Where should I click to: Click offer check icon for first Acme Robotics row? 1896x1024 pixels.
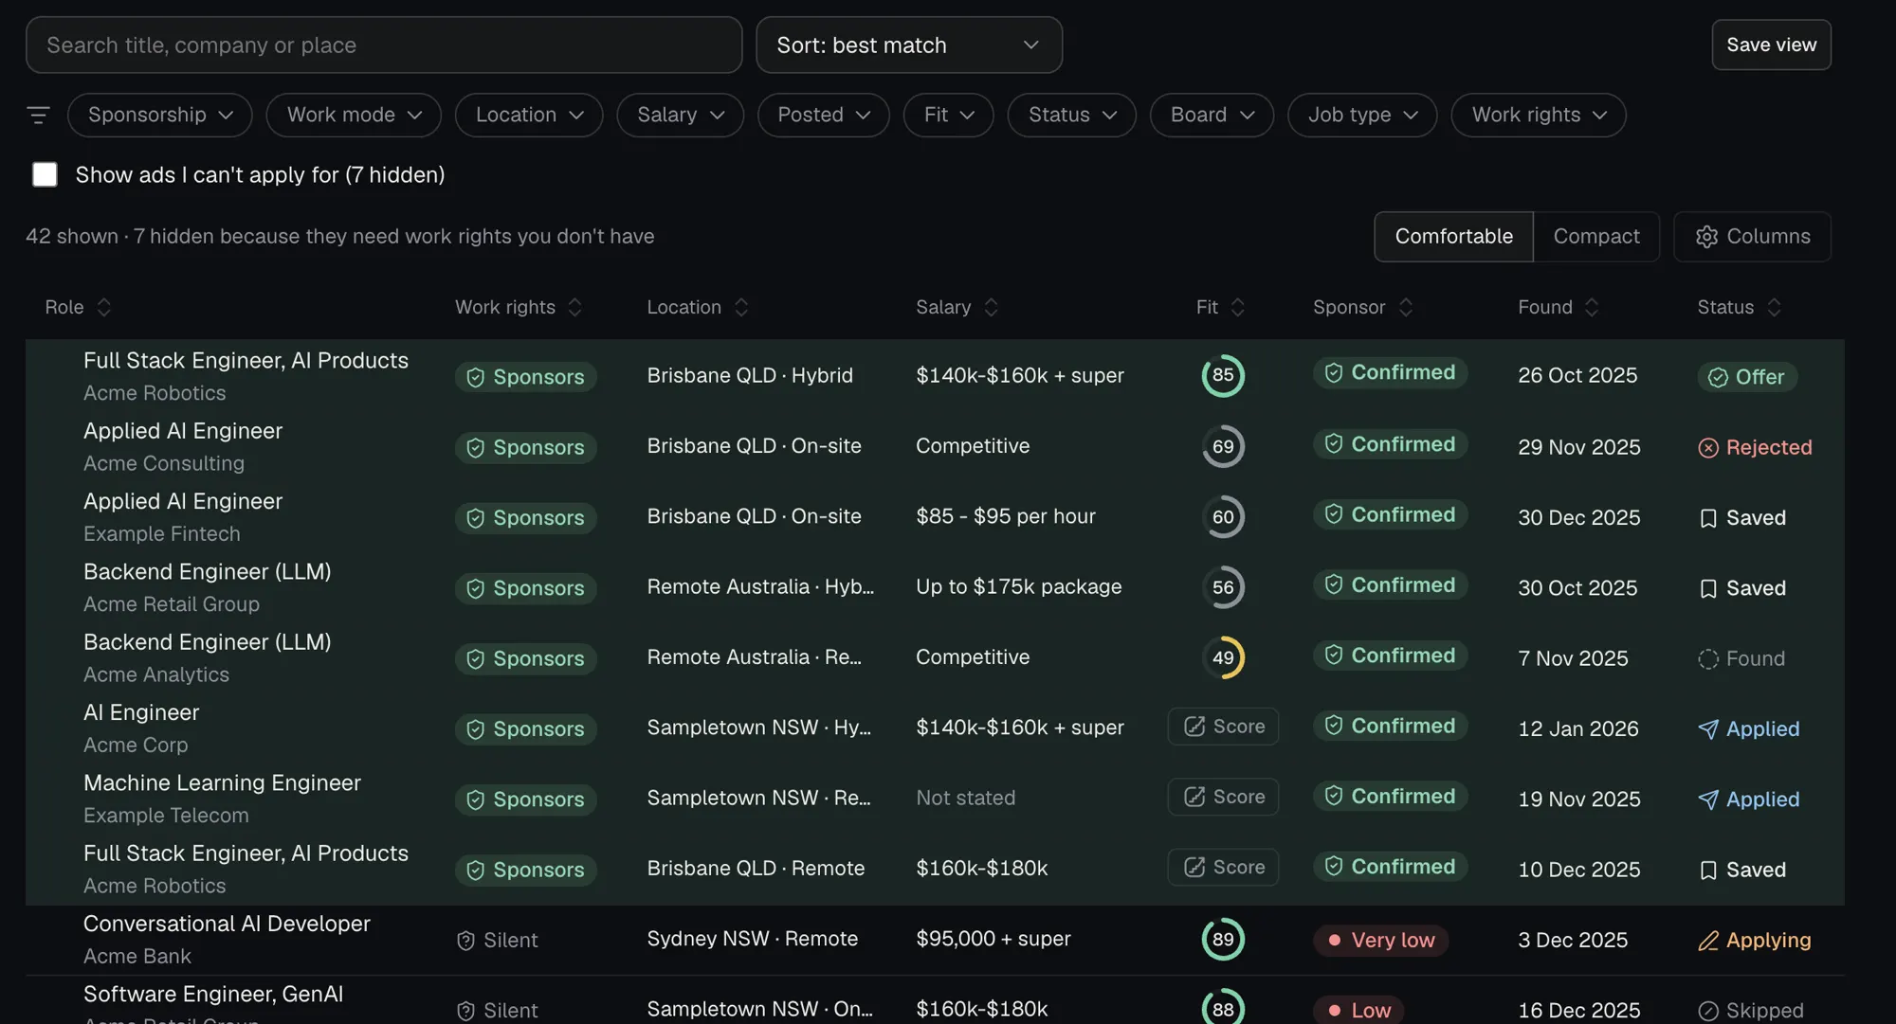1718,377
